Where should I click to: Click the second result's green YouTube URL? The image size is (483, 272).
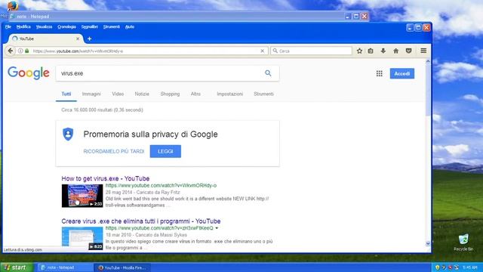click(x=159, y=228)
